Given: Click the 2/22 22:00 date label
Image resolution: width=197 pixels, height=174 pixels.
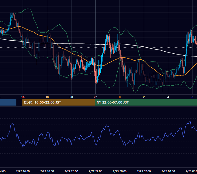Looking at the screenshot, I should 96,171.
